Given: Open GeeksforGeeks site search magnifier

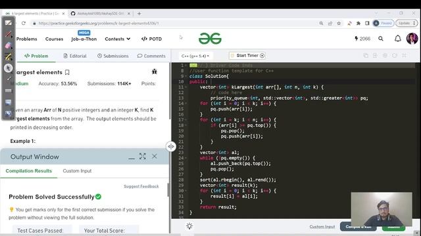Looking at the screenshot, I should click(381, 39).
